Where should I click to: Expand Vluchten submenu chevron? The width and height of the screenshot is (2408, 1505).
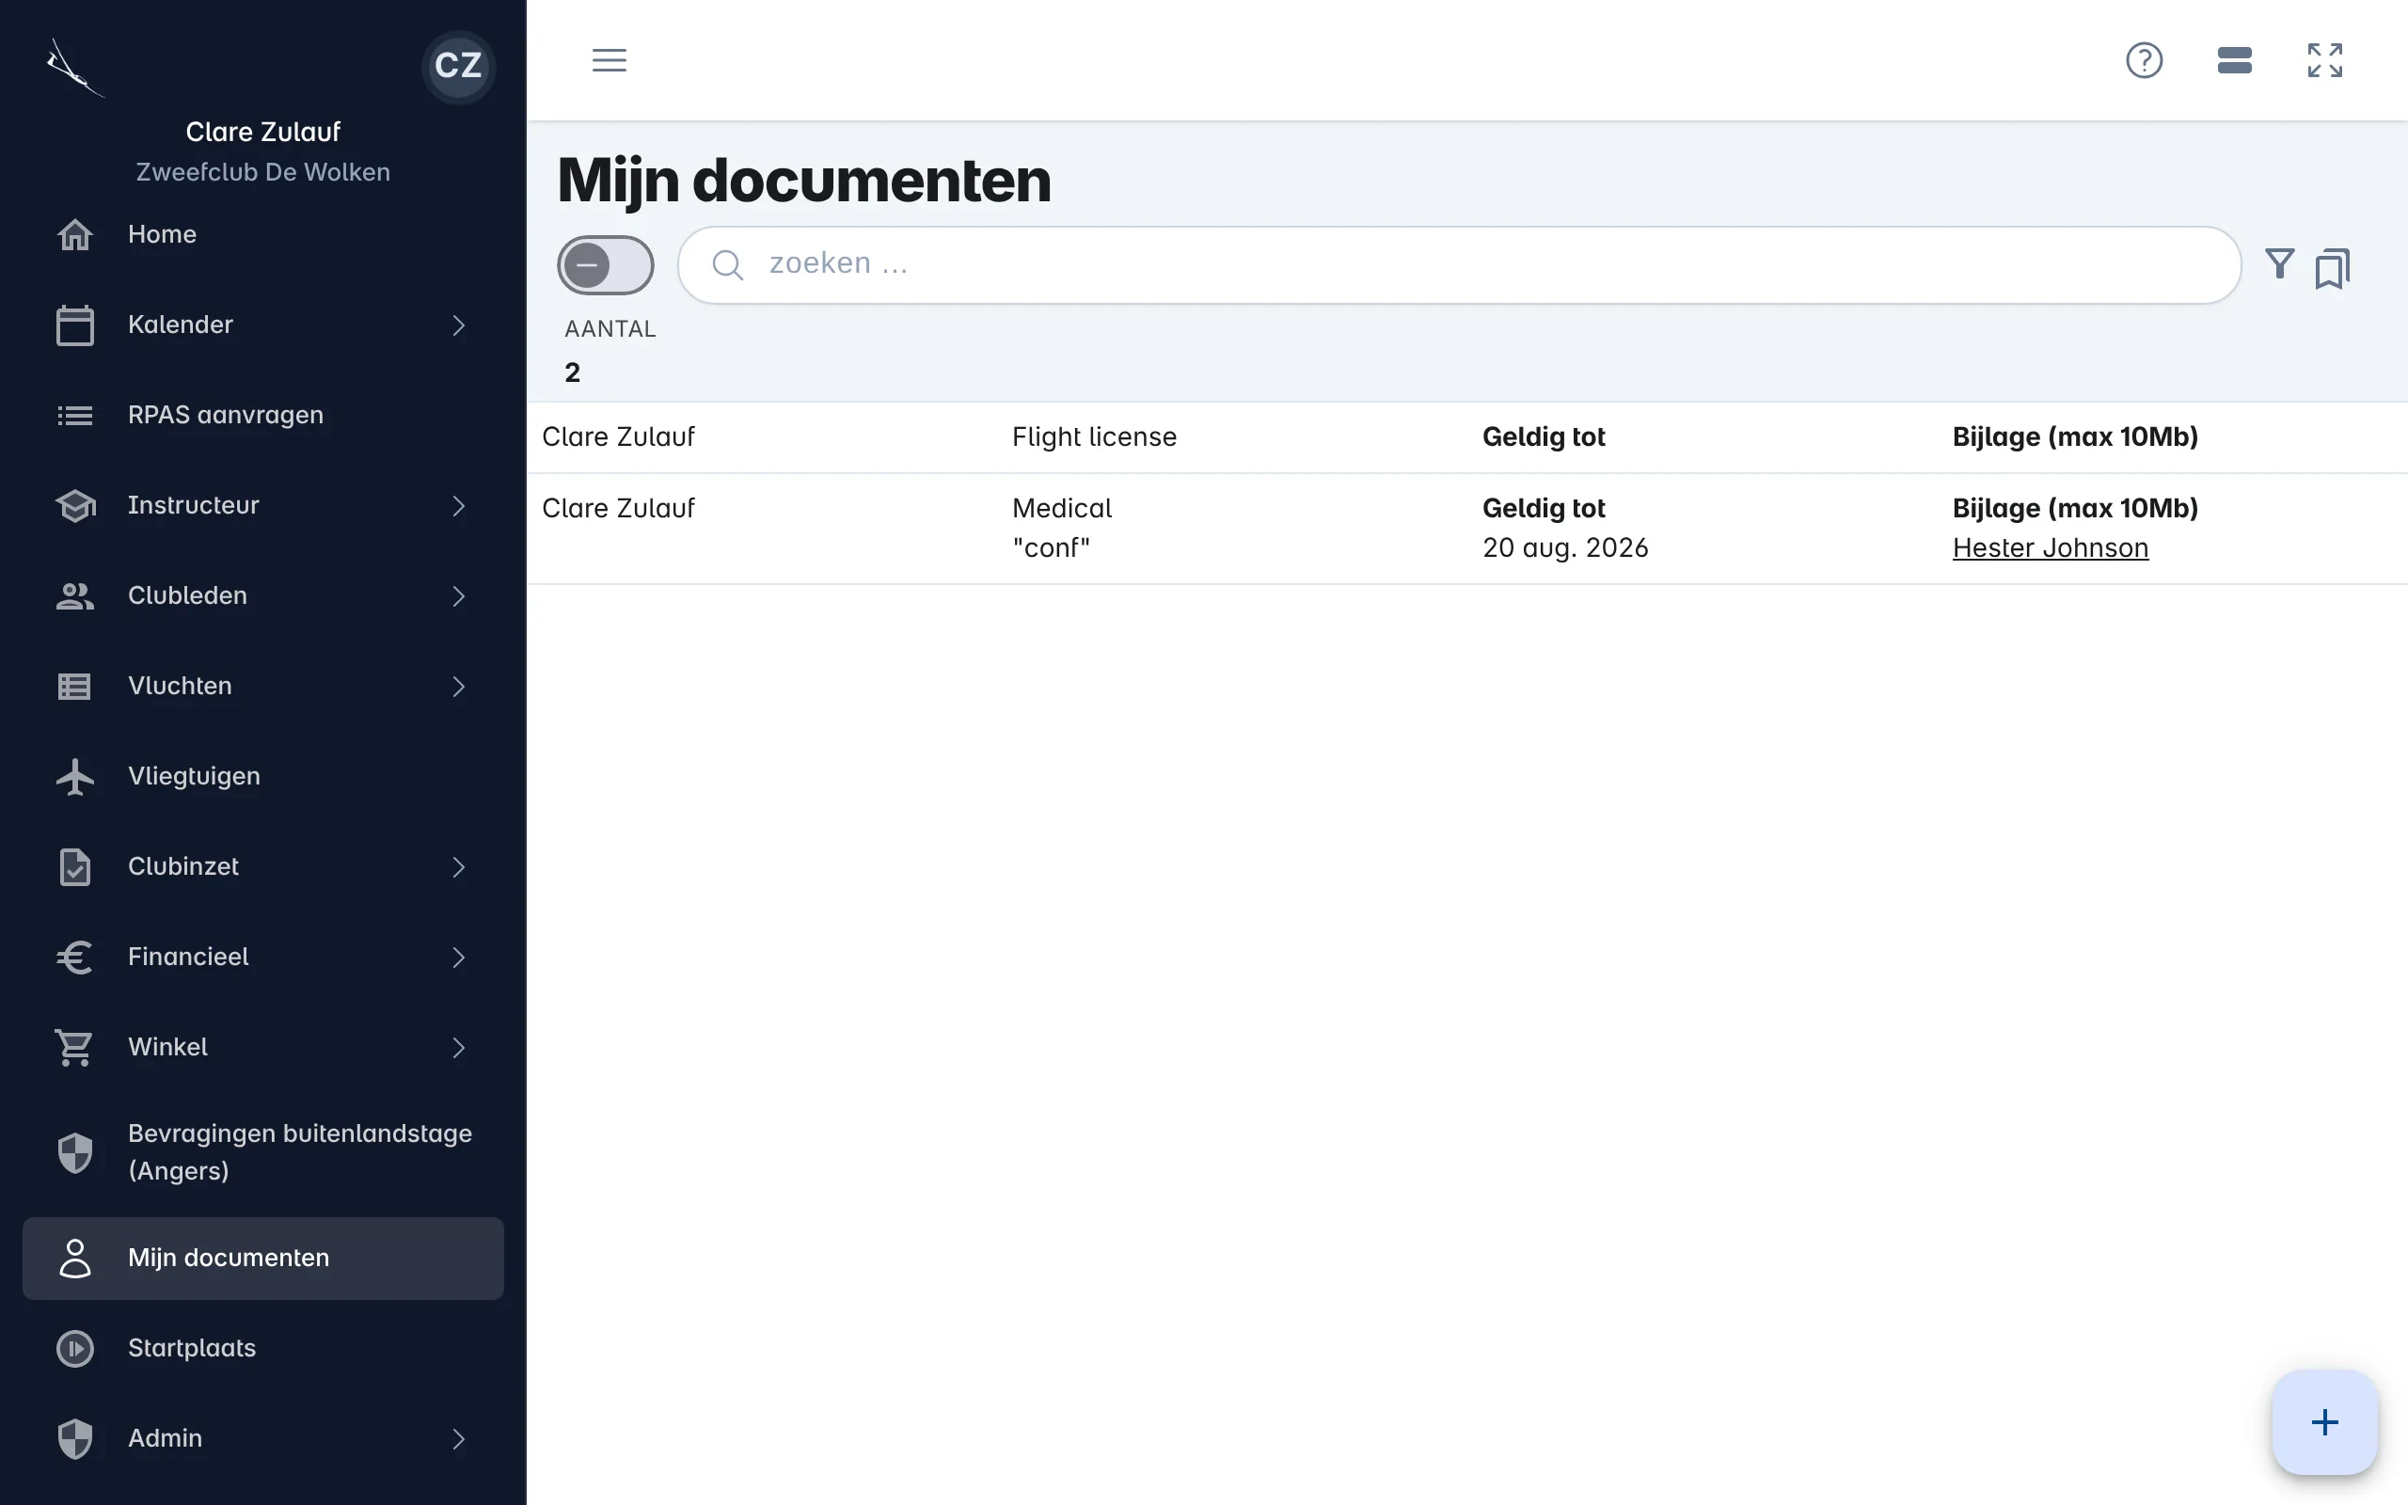458,686
